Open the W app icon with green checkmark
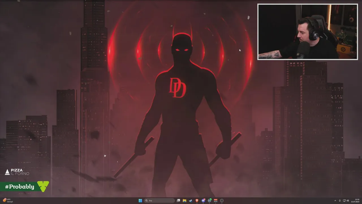 click(210, 200)
